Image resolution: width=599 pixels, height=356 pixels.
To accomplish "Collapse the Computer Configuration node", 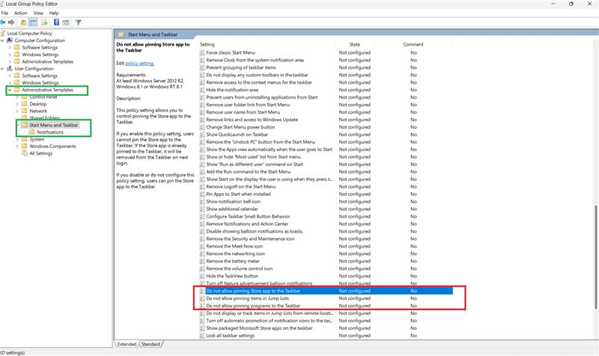I will pyautogui.click(x=2, y=40).
